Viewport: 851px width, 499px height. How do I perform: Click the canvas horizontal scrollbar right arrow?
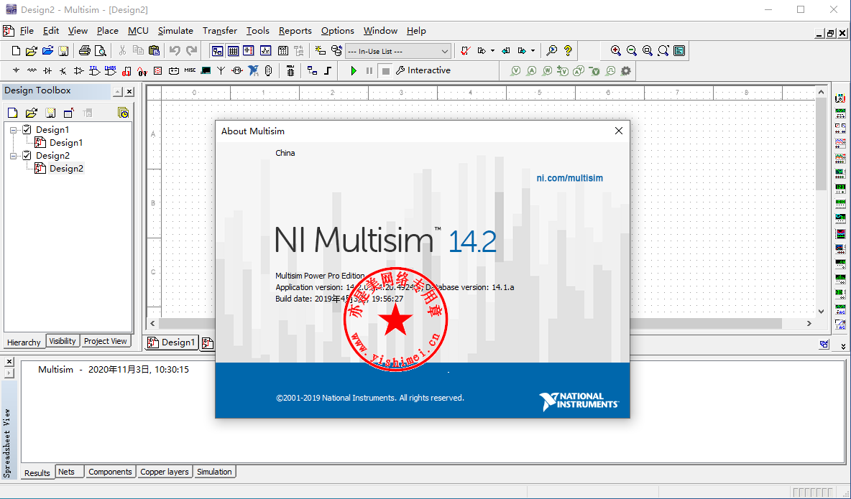809,323
